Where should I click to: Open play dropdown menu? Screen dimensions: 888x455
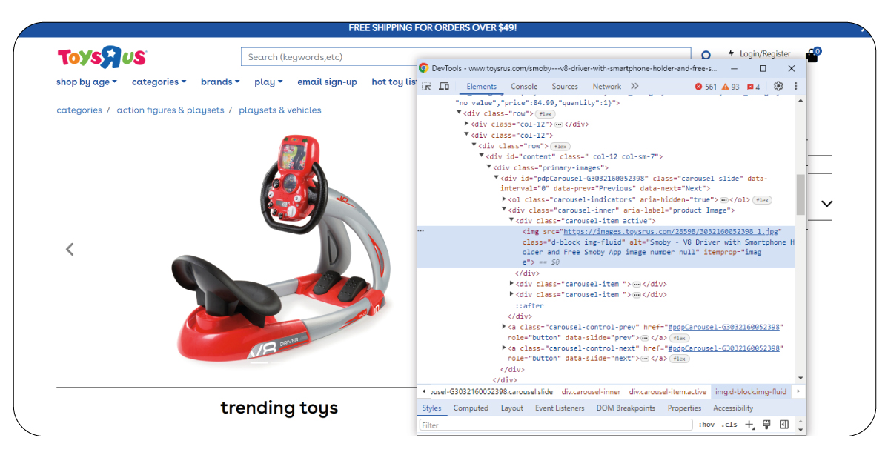[268, 82]
